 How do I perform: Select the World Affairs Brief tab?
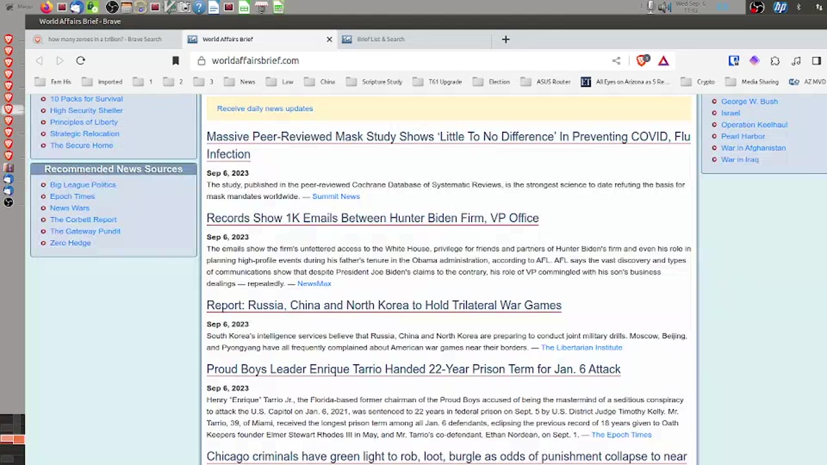point(258,39)
